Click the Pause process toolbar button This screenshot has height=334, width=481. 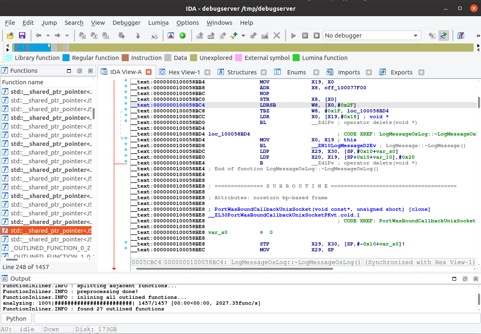[x=305, y=36]
